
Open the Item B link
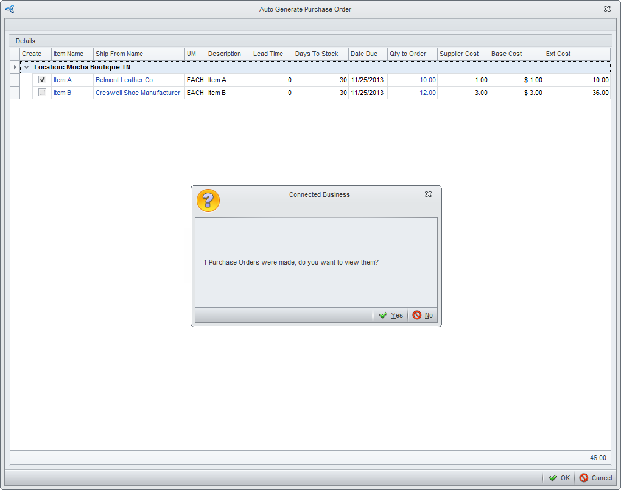click(x=62, y=93)
